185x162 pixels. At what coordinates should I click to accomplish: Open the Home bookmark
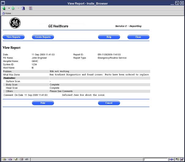[6, 13]
